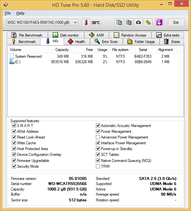Click the B4B2-F353 serial value

143,56
